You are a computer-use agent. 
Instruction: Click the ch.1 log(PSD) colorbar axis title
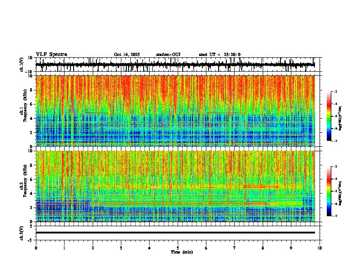[340, 119]
